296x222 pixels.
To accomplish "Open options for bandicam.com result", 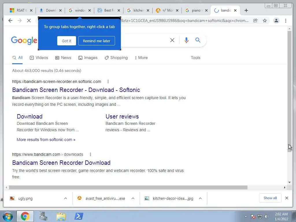I will pos(90,154).
